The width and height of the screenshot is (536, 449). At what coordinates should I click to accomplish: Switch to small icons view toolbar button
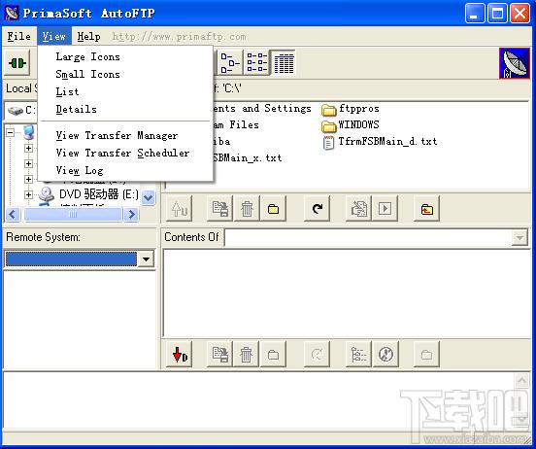click(229, 62)
